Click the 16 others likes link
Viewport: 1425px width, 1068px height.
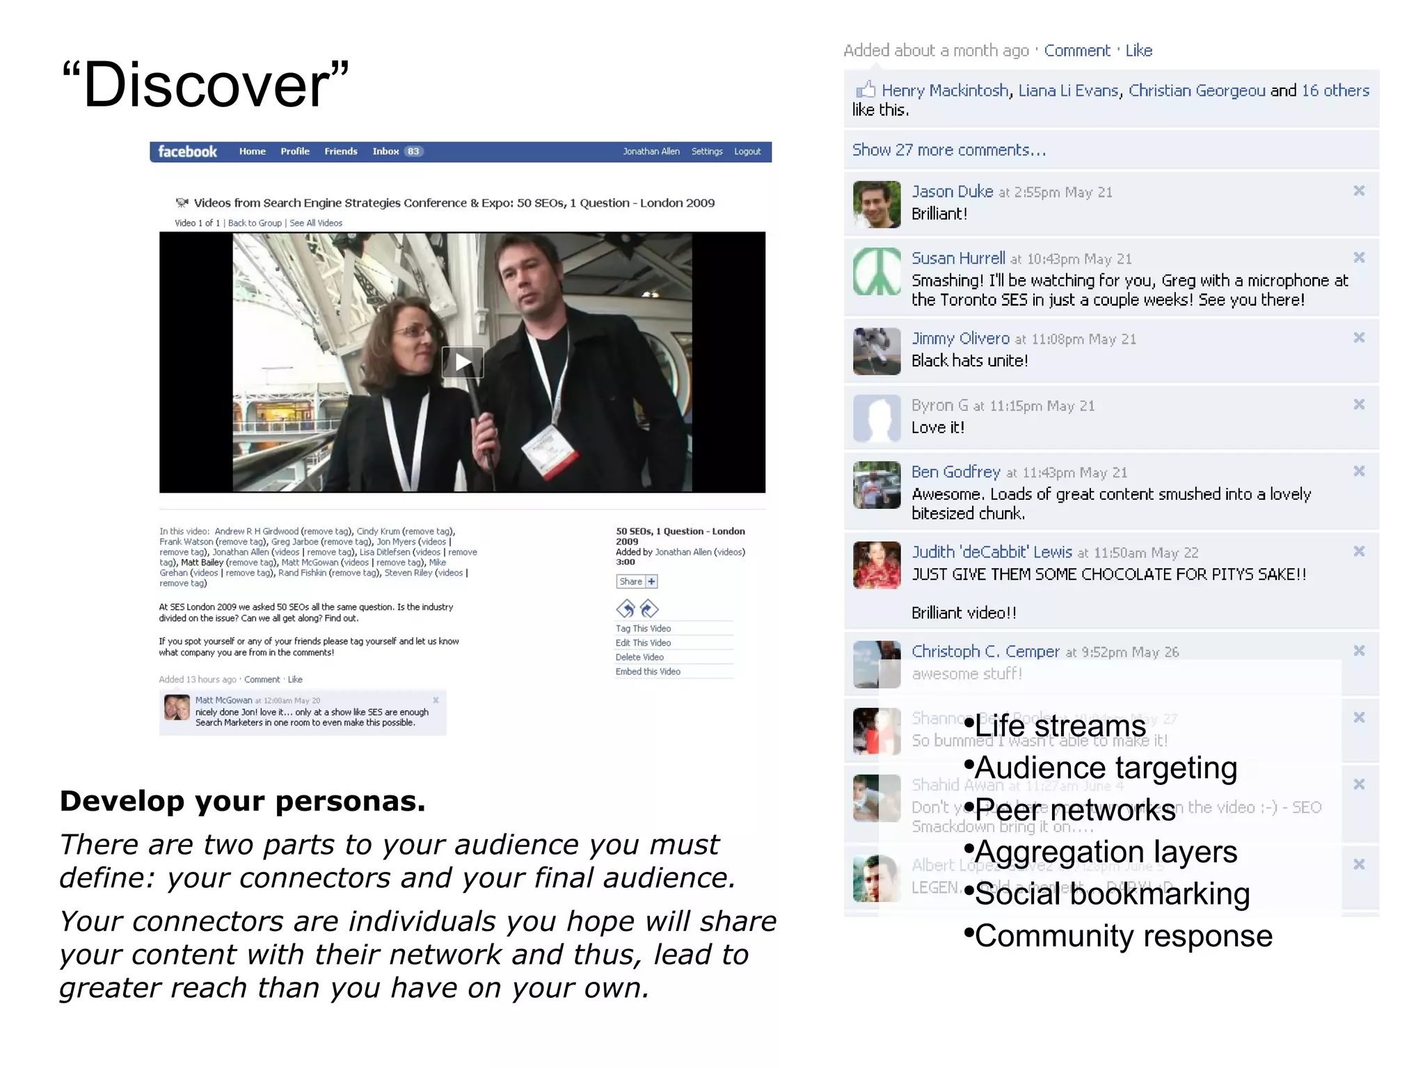click(1335, 91)
